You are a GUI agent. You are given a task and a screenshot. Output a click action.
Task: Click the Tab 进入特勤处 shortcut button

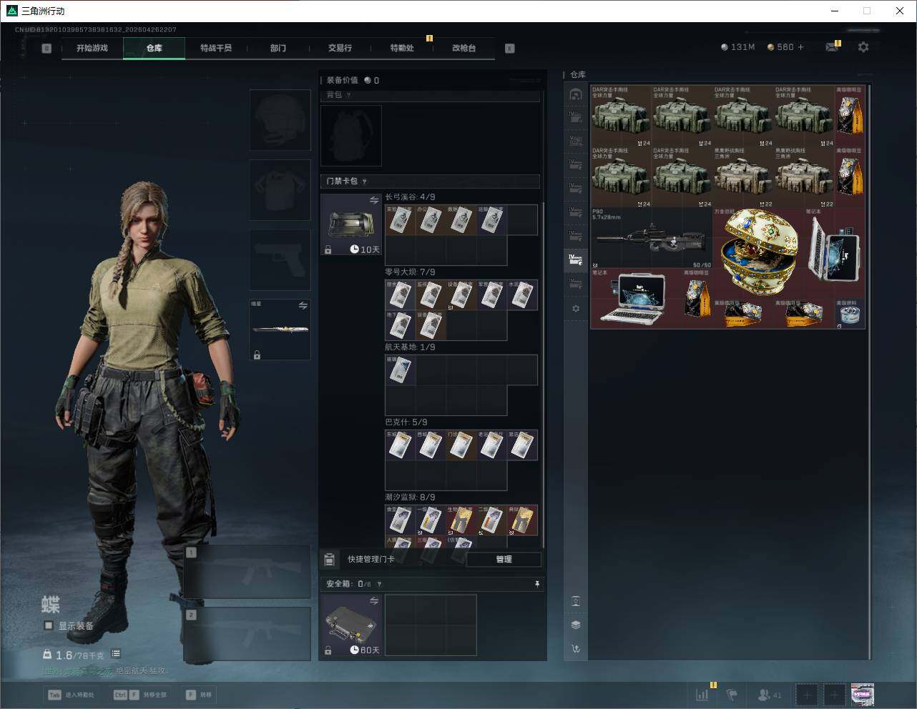(71, 695)
